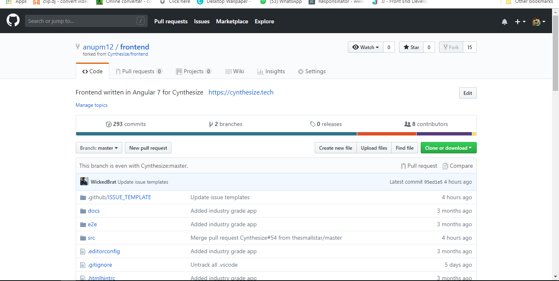The image size is (559, 281).
Task: Open the GitHub logo home link
Action: tap(13, 20)
